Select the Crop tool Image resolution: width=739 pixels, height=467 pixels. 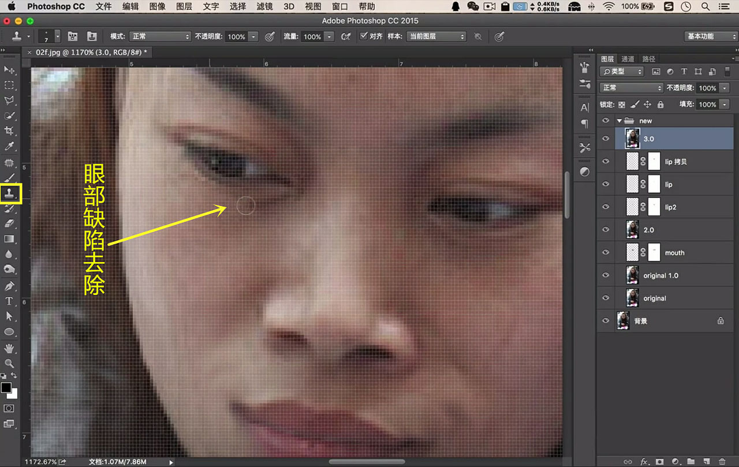pyautogui.click(x=9, y=131)
